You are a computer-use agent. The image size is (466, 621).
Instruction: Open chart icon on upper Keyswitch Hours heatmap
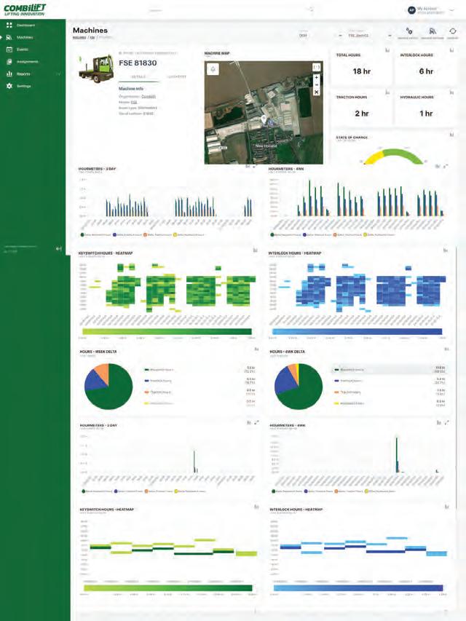[255, 250]
